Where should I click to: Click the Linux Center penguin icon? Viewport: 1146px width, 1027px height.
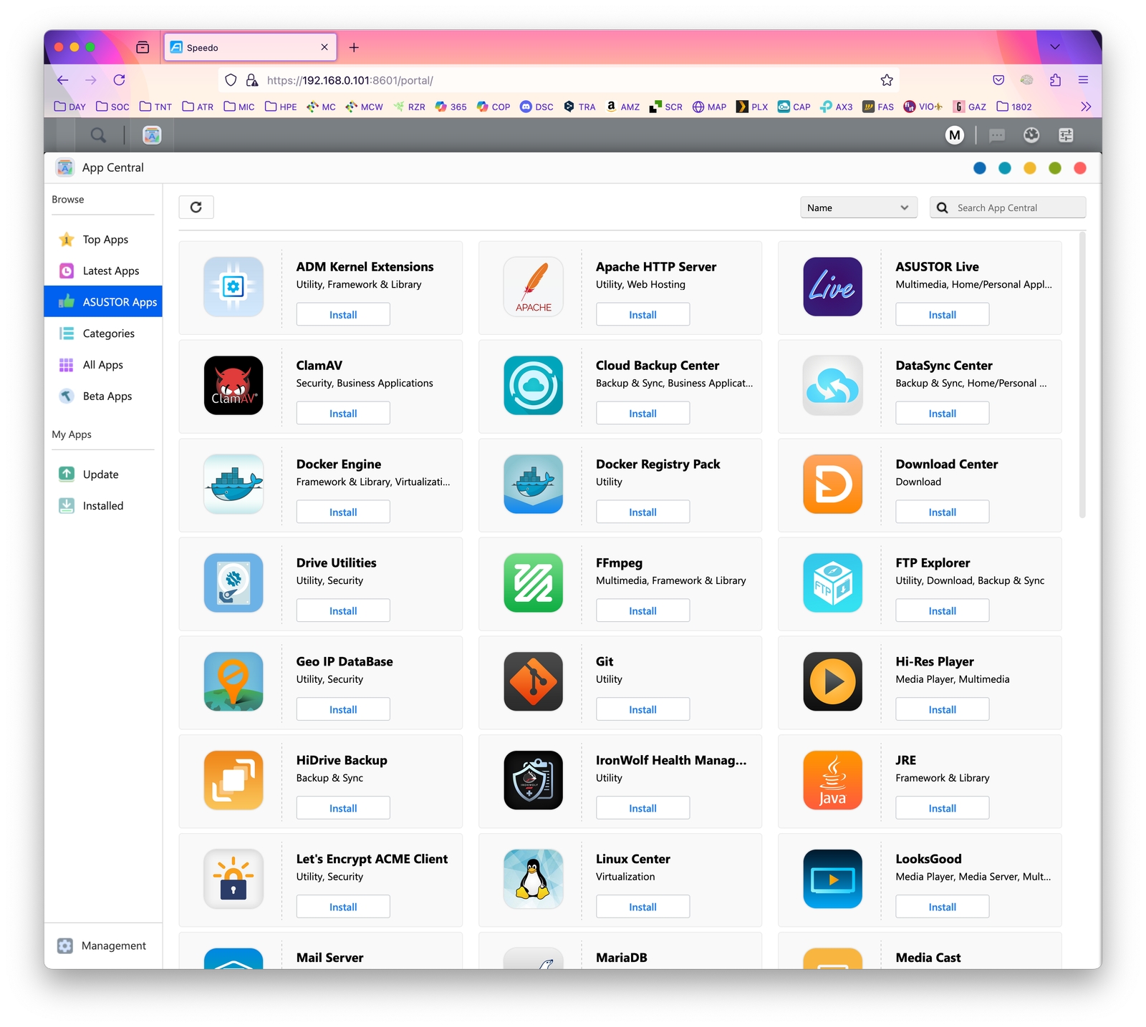(534, 880)
